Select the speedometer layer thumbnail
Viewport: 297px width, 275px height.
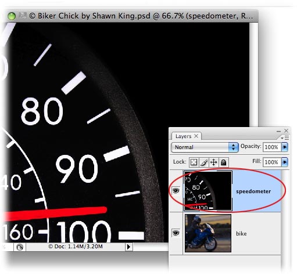(208, 191)
